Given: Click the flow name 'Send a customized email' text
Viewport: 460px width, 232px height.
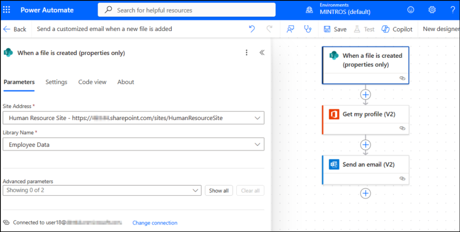Looking at the screenshot, I should 104,29.
